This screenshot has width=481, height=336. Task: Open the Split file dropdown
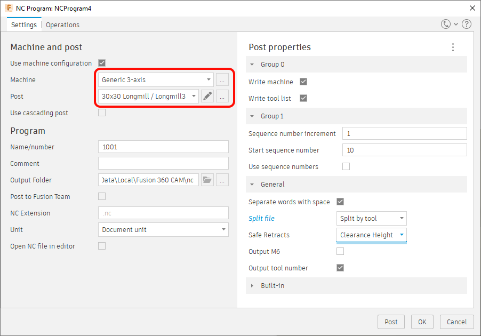pos(372,218)
